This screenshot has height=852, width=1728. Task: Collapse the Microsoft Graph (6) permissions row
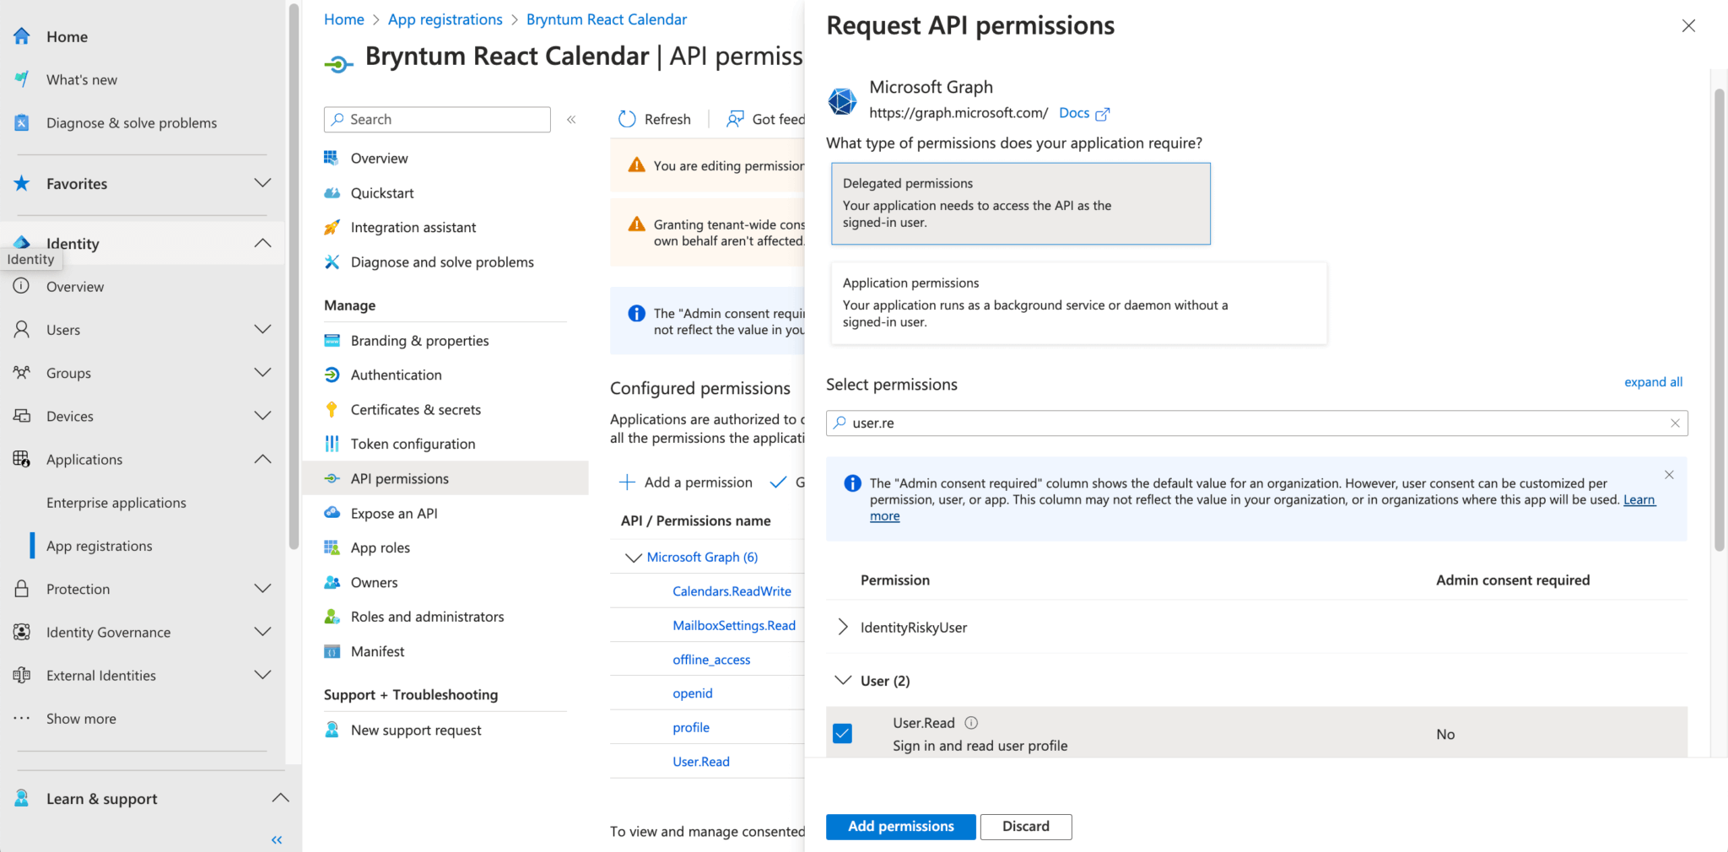(x=633, y=558)
